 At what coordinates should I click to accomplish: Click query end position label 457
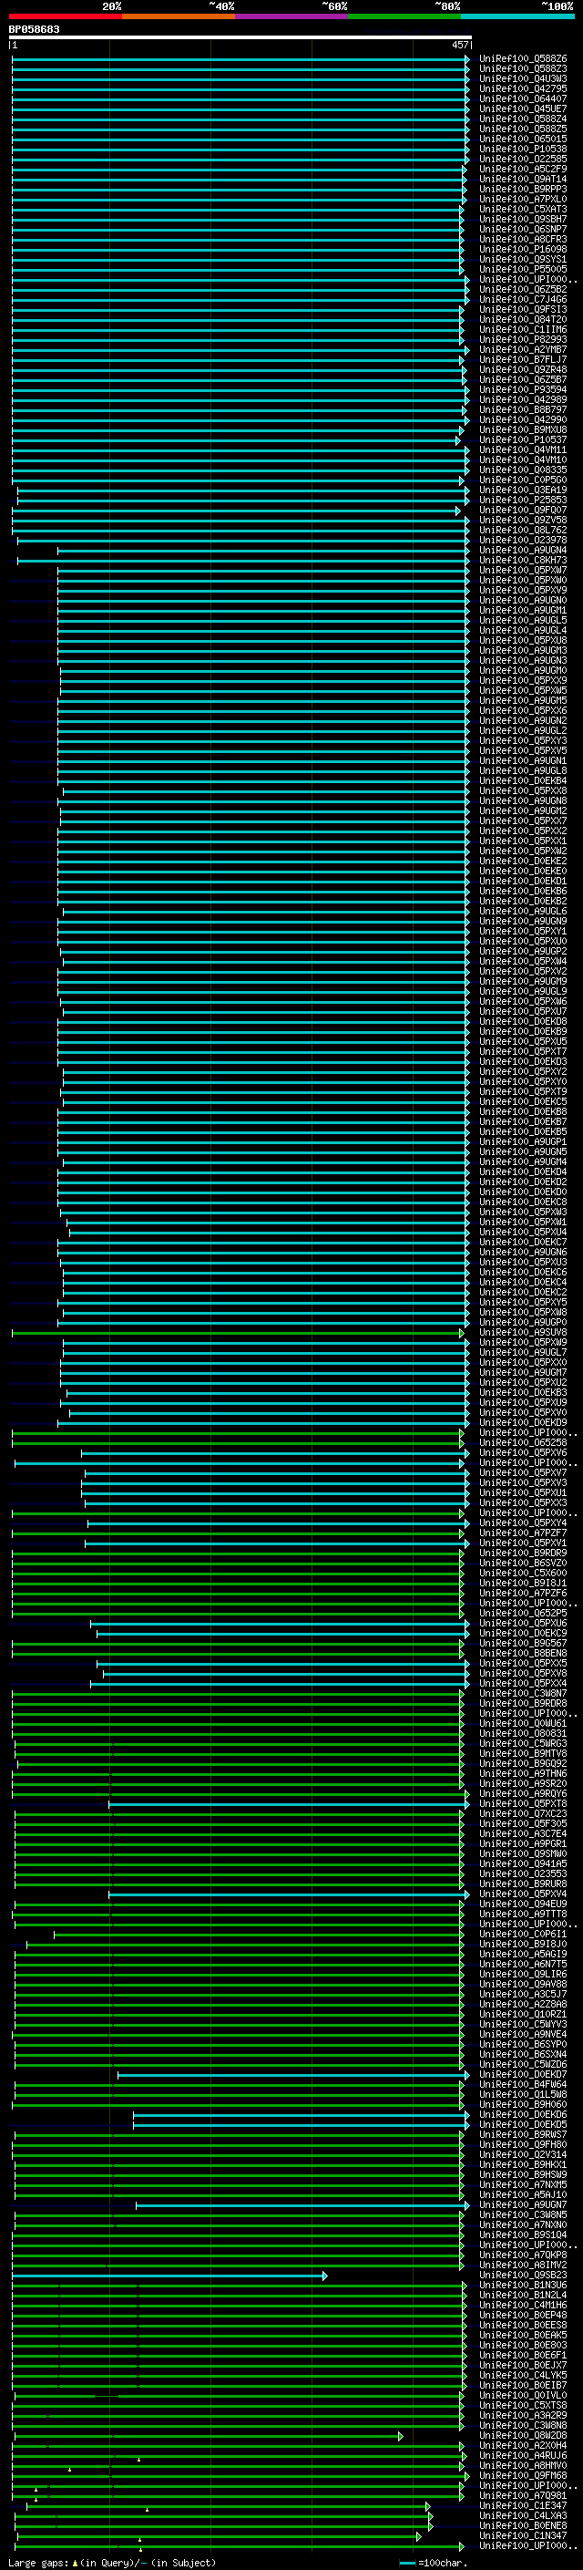[460, 45]
